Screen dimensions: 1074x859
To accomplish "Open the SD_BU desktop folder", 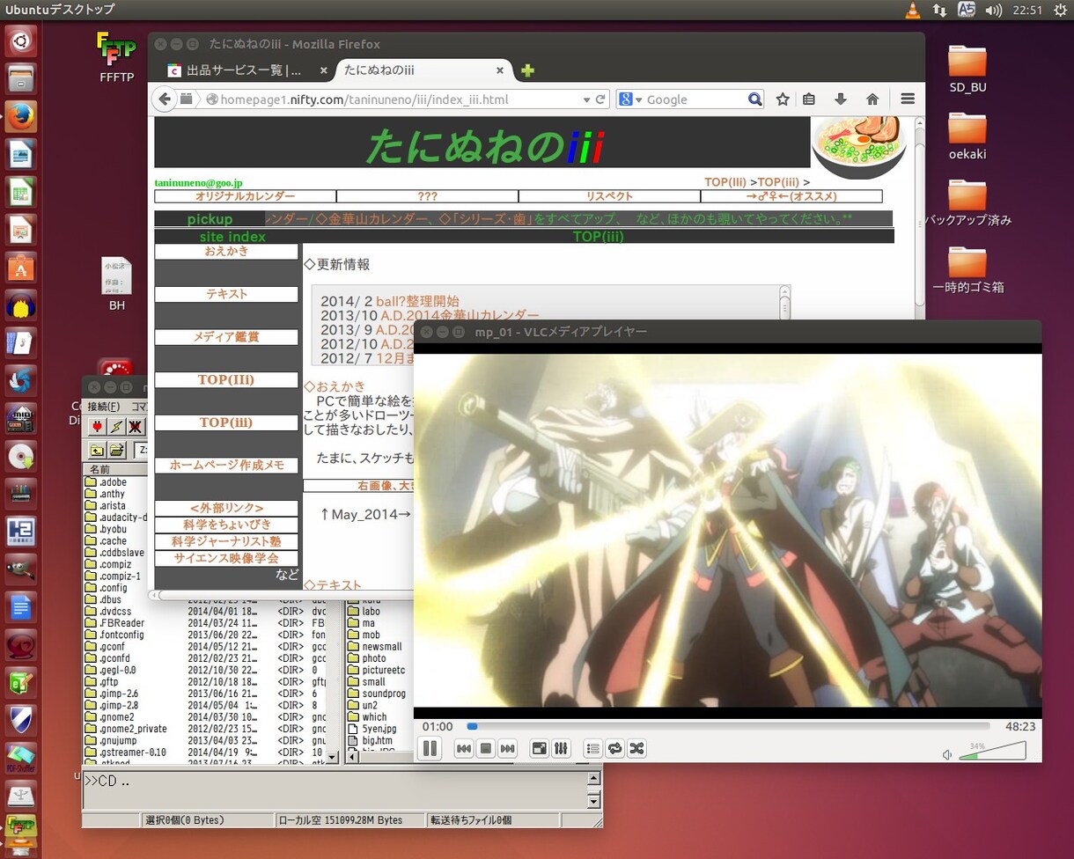I will point(967,70).
